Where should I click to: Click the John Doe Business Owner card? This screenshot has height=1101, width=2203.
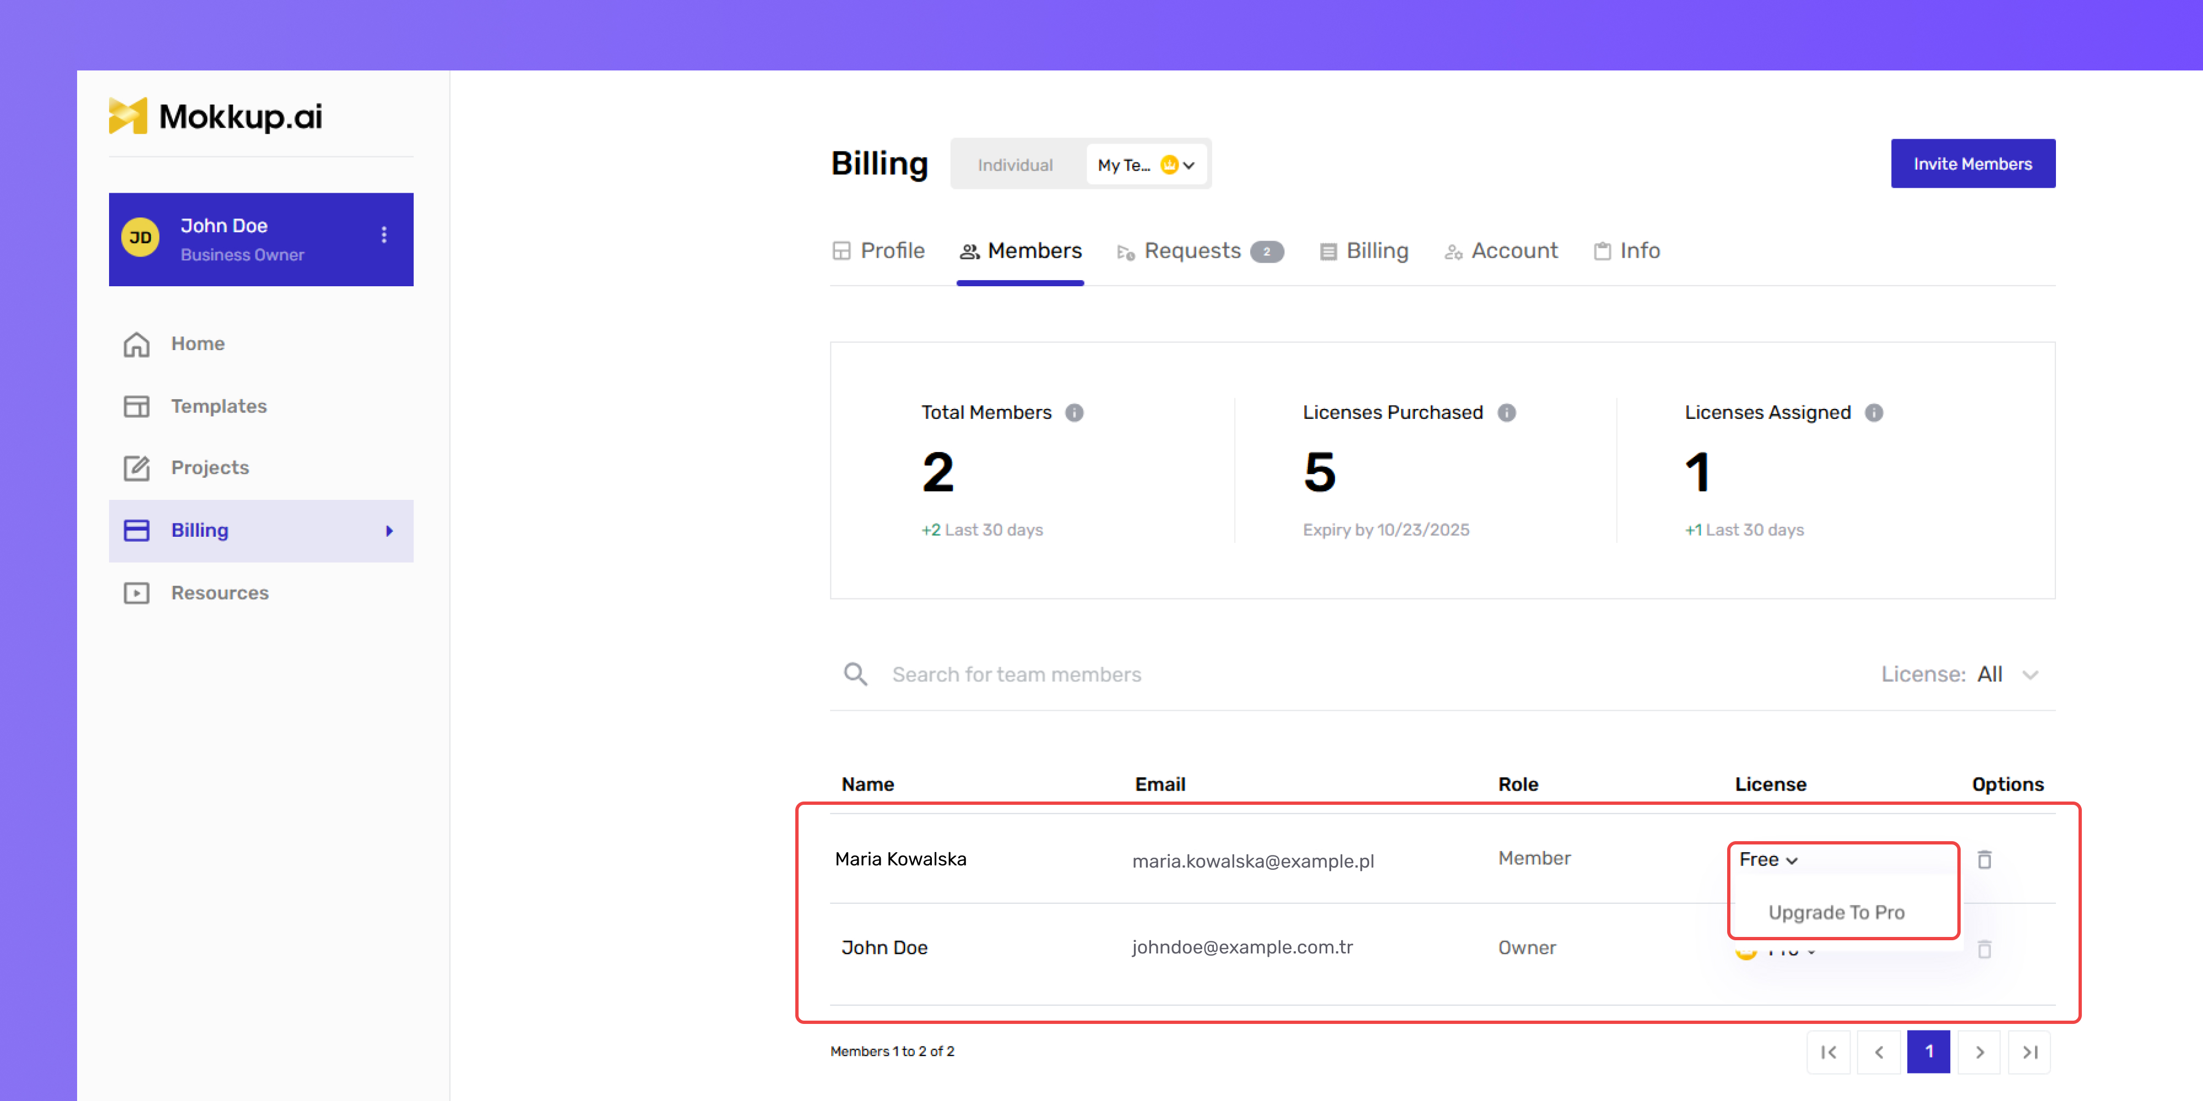point(261,239)
